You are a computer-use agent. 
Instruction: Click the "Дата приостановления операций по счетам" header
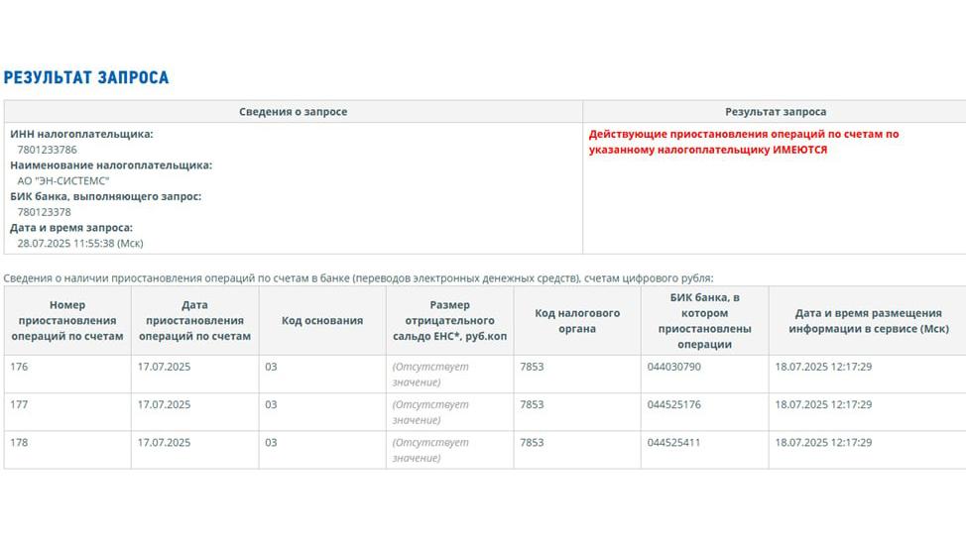point(194,321)
